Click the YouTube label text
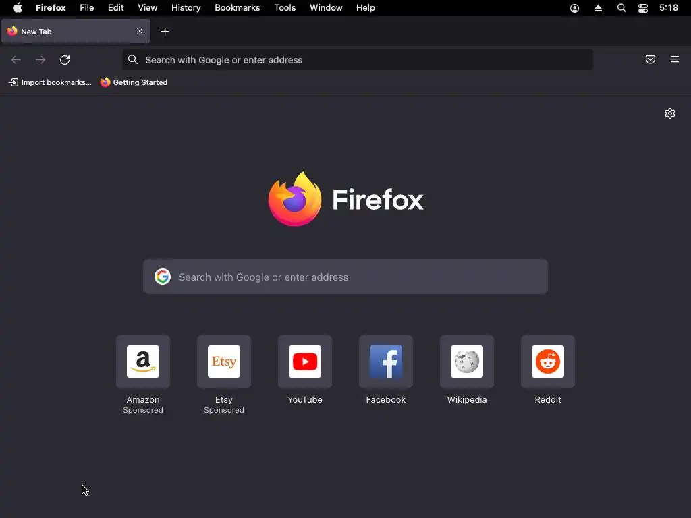This screenshot has height=518, width=691. [x=305, y=399]
